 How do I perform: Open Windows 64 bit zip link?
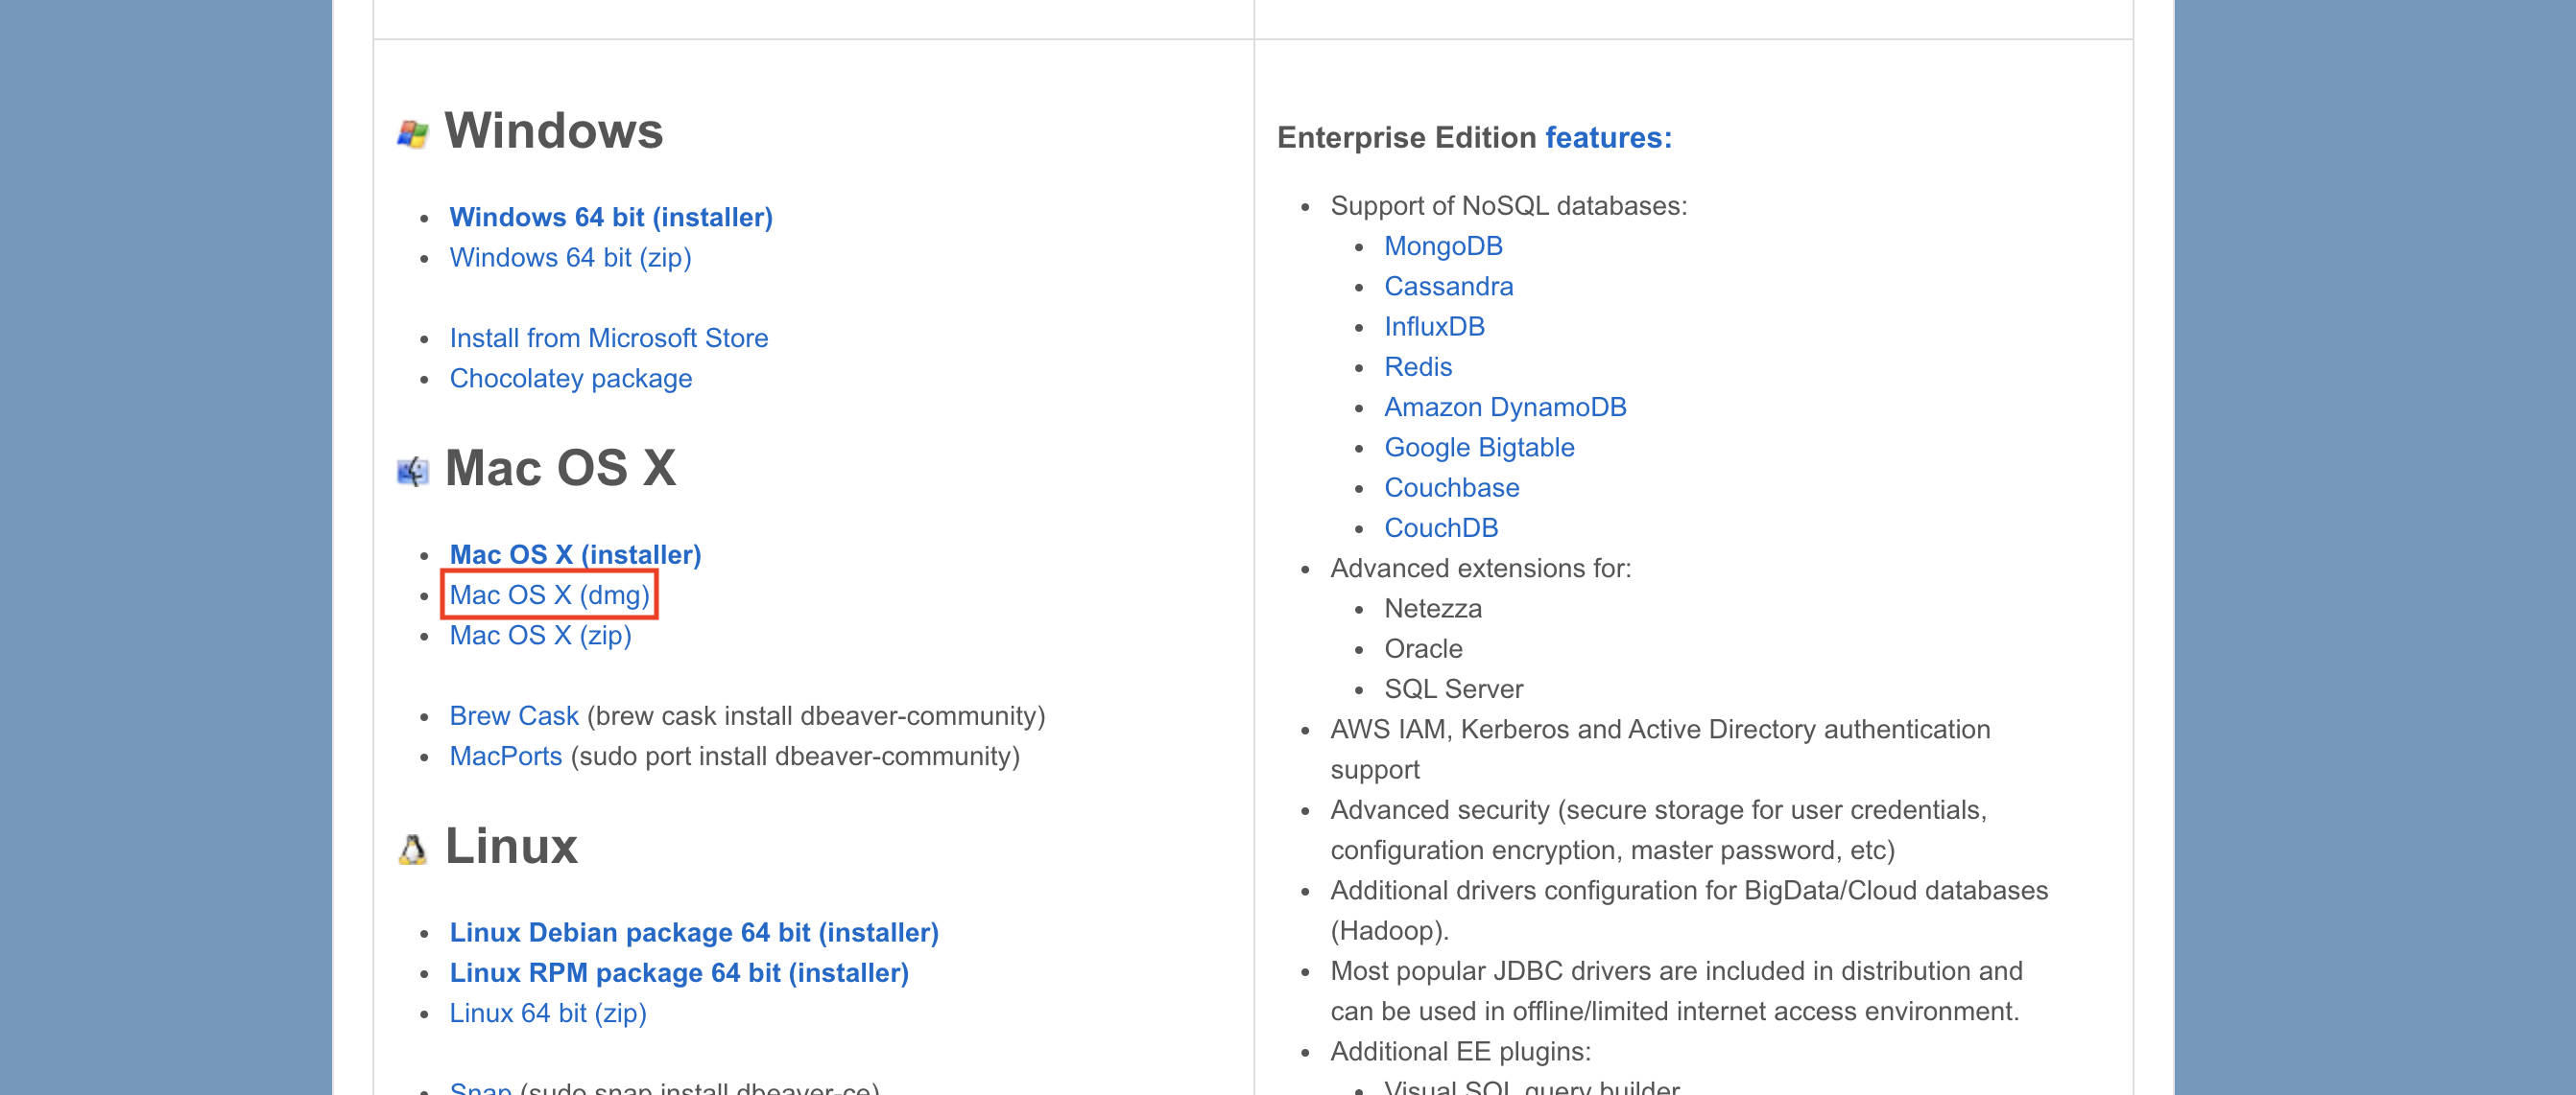(x=570, y=258)
